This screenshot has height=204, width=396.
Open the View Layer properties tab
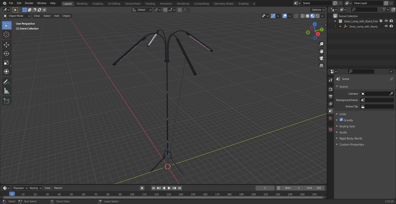pyautogui.click(x=330, y=104)
